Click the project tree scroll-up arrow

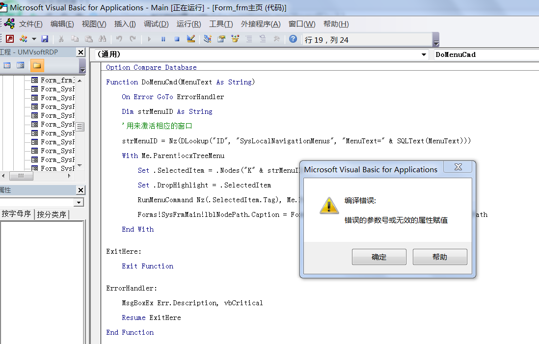coord(80,80)
